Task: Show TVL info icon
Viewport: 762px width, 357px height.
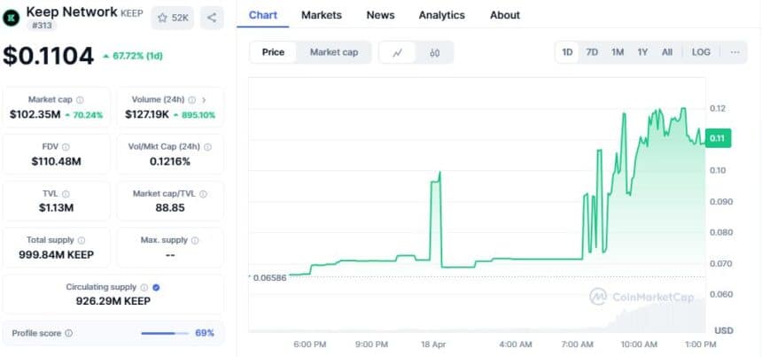Action: 66,194
